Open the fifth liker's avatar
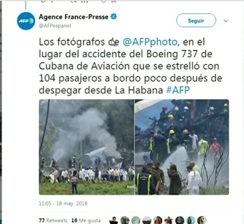 158,221
